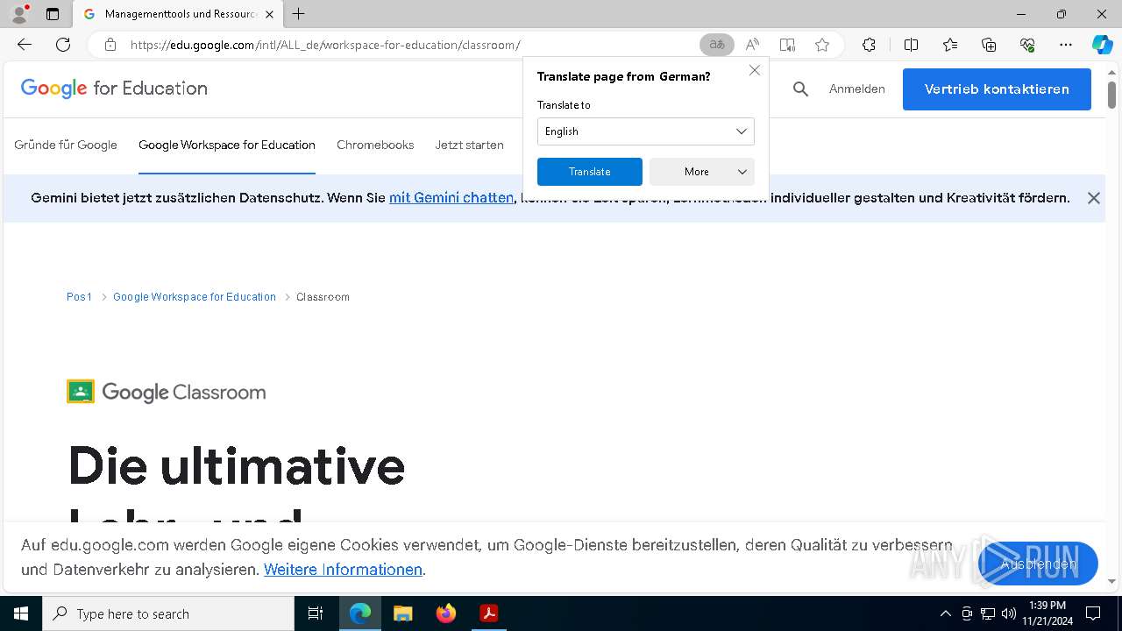Image resolution: width=1122 pixels, height=631 pixels.
Task: Close the Managementtools browser tab
Action: (269, 14)
